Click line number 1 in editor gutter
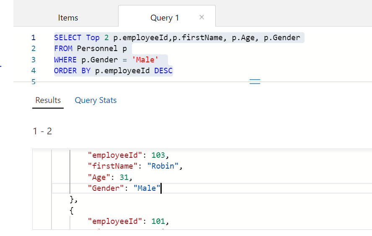Viewport: 372px width, 236px height. click(34, 38)
